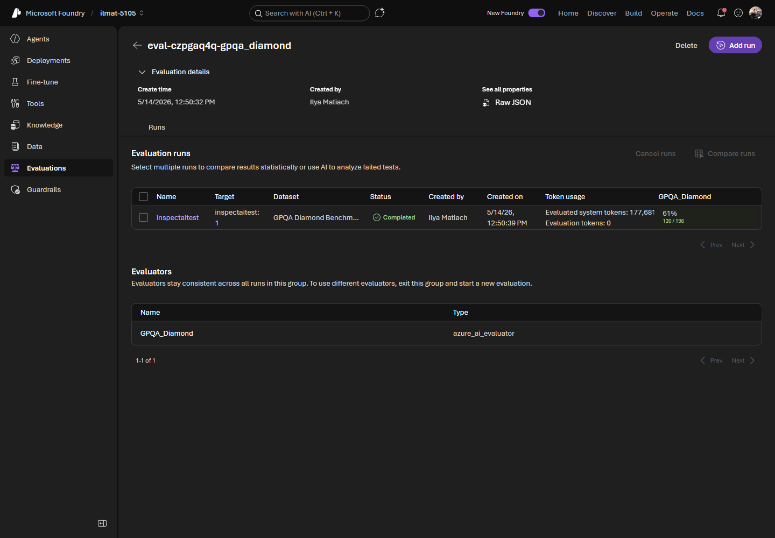Click the Microsoft Foundry breadcrumb text

click(x=55, y=13)
